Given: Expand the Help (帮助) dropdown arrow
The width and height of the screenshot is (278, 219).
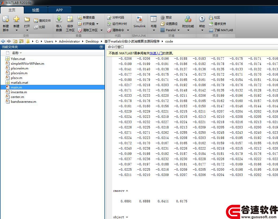Looking at the screenshot, I should pyautogui.click(x=202, y=30).
